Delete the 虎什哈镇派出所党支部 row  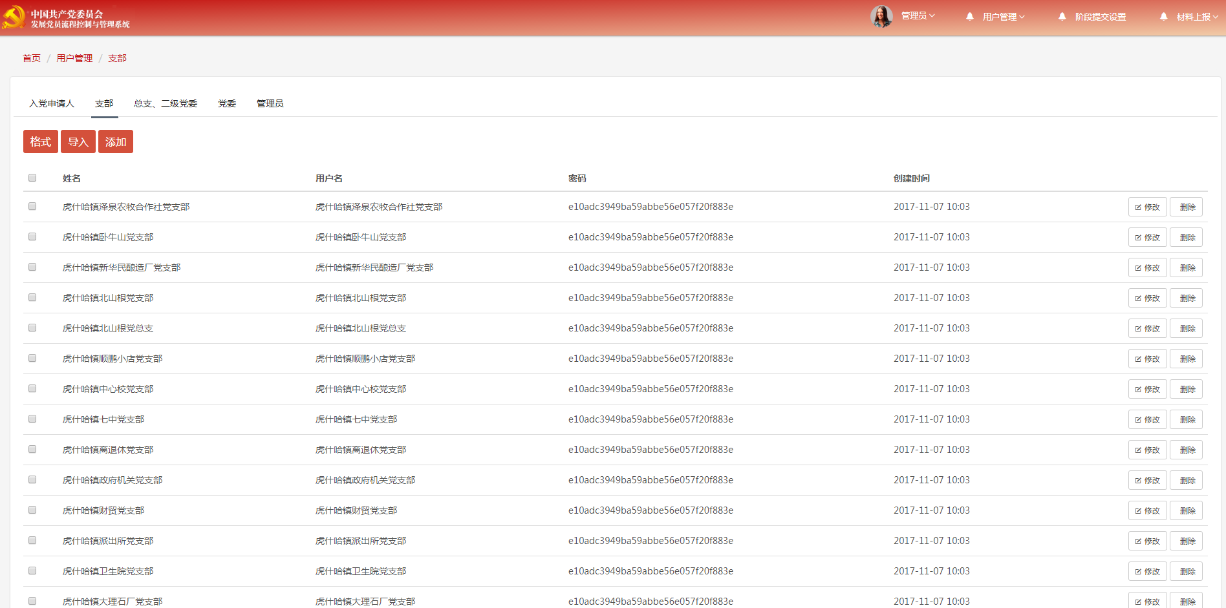click(x=1187, y=541)
